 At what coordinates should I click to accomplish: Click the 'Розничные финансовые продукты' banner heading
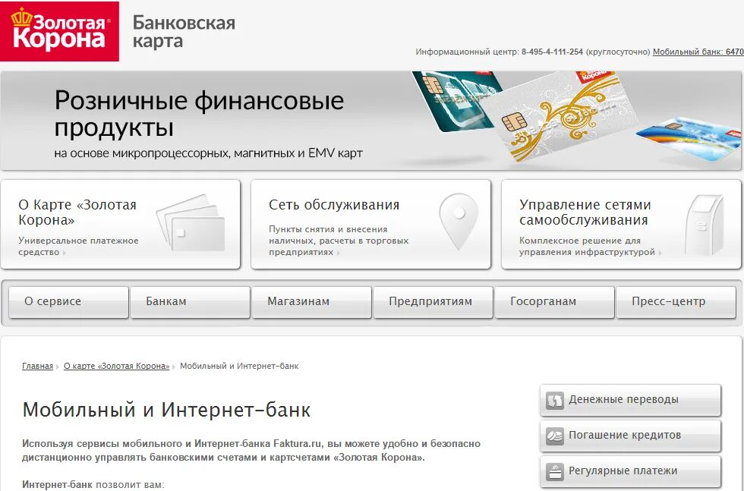click(x=199, y=113)
